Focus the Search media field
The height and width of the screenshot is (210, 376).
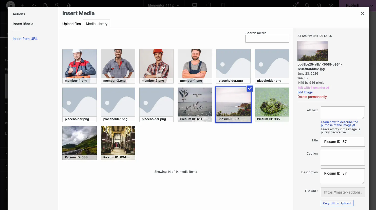[267, 39]
